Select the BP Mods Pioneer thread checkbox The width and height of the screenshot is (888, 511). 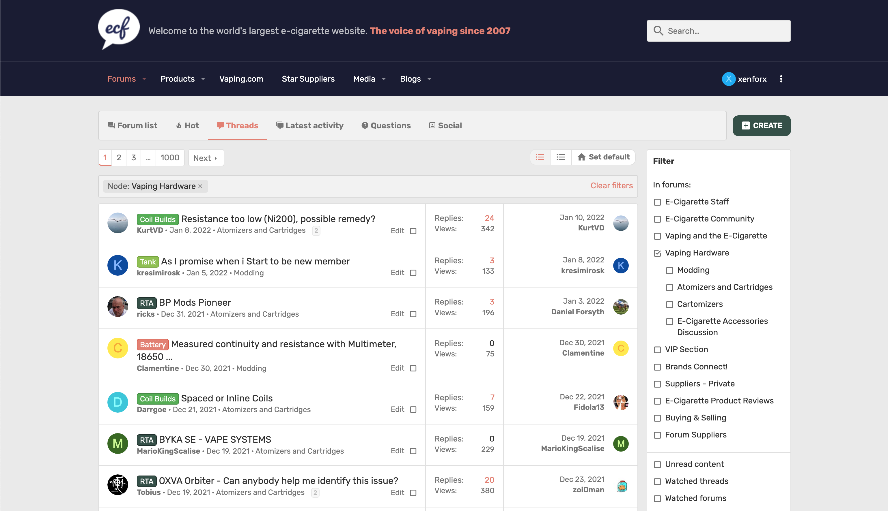point(413,314)
